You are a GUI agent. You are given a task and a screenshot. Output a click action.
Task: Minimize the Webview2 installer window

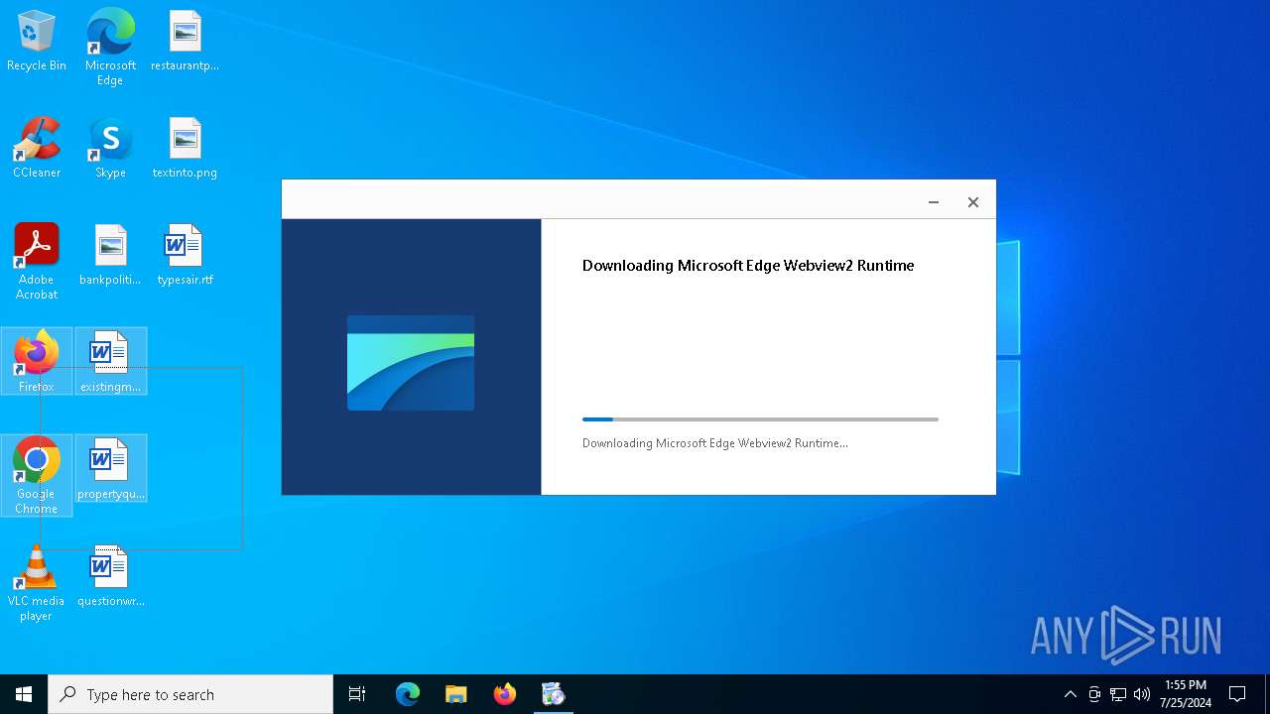pyautogui.click(x=934, y=202)
